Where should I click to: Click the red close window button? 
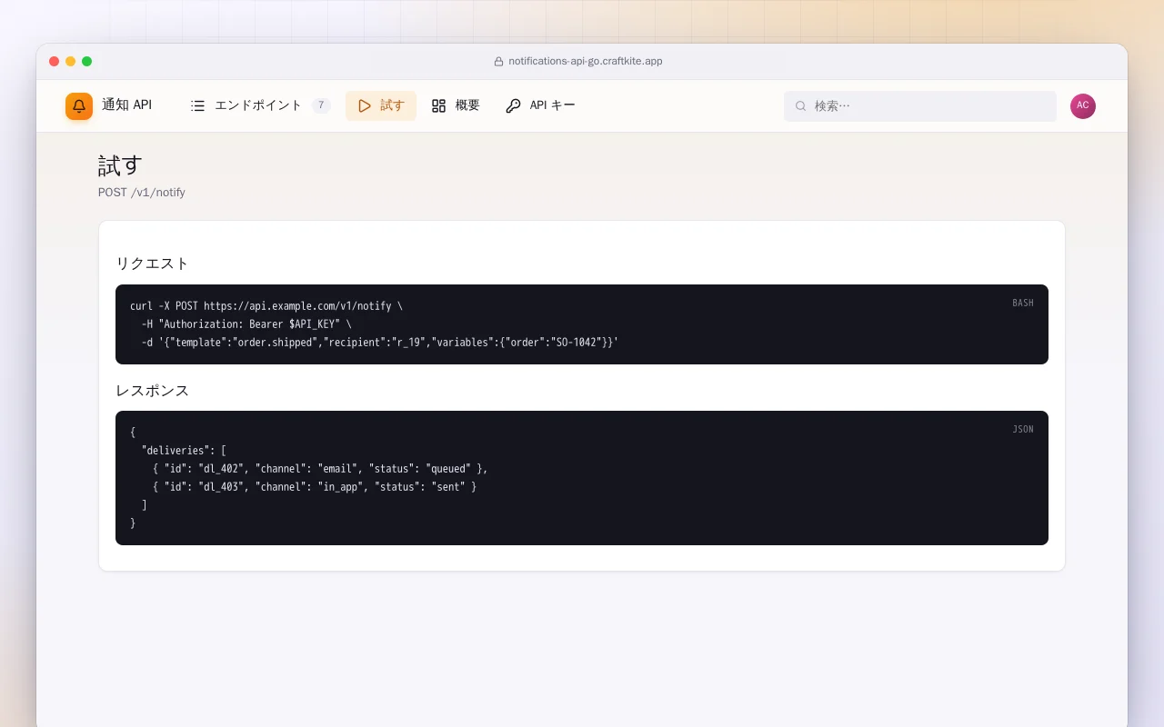coord(55,62)
